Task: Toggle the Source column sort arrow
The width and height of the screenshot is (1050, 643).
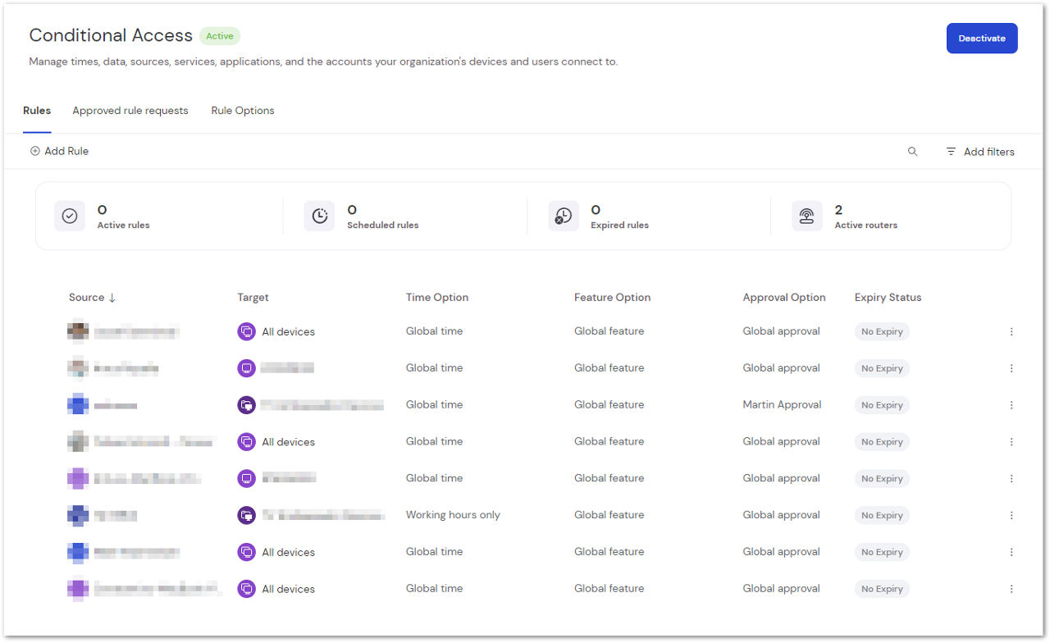Action: (x=112, y=298)
